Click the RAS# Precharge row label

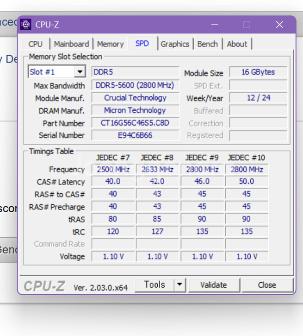[57, 207]
